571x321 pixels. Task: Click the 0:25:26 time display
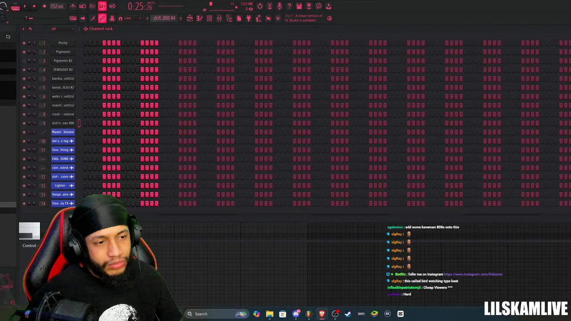(x=141, y=6)
